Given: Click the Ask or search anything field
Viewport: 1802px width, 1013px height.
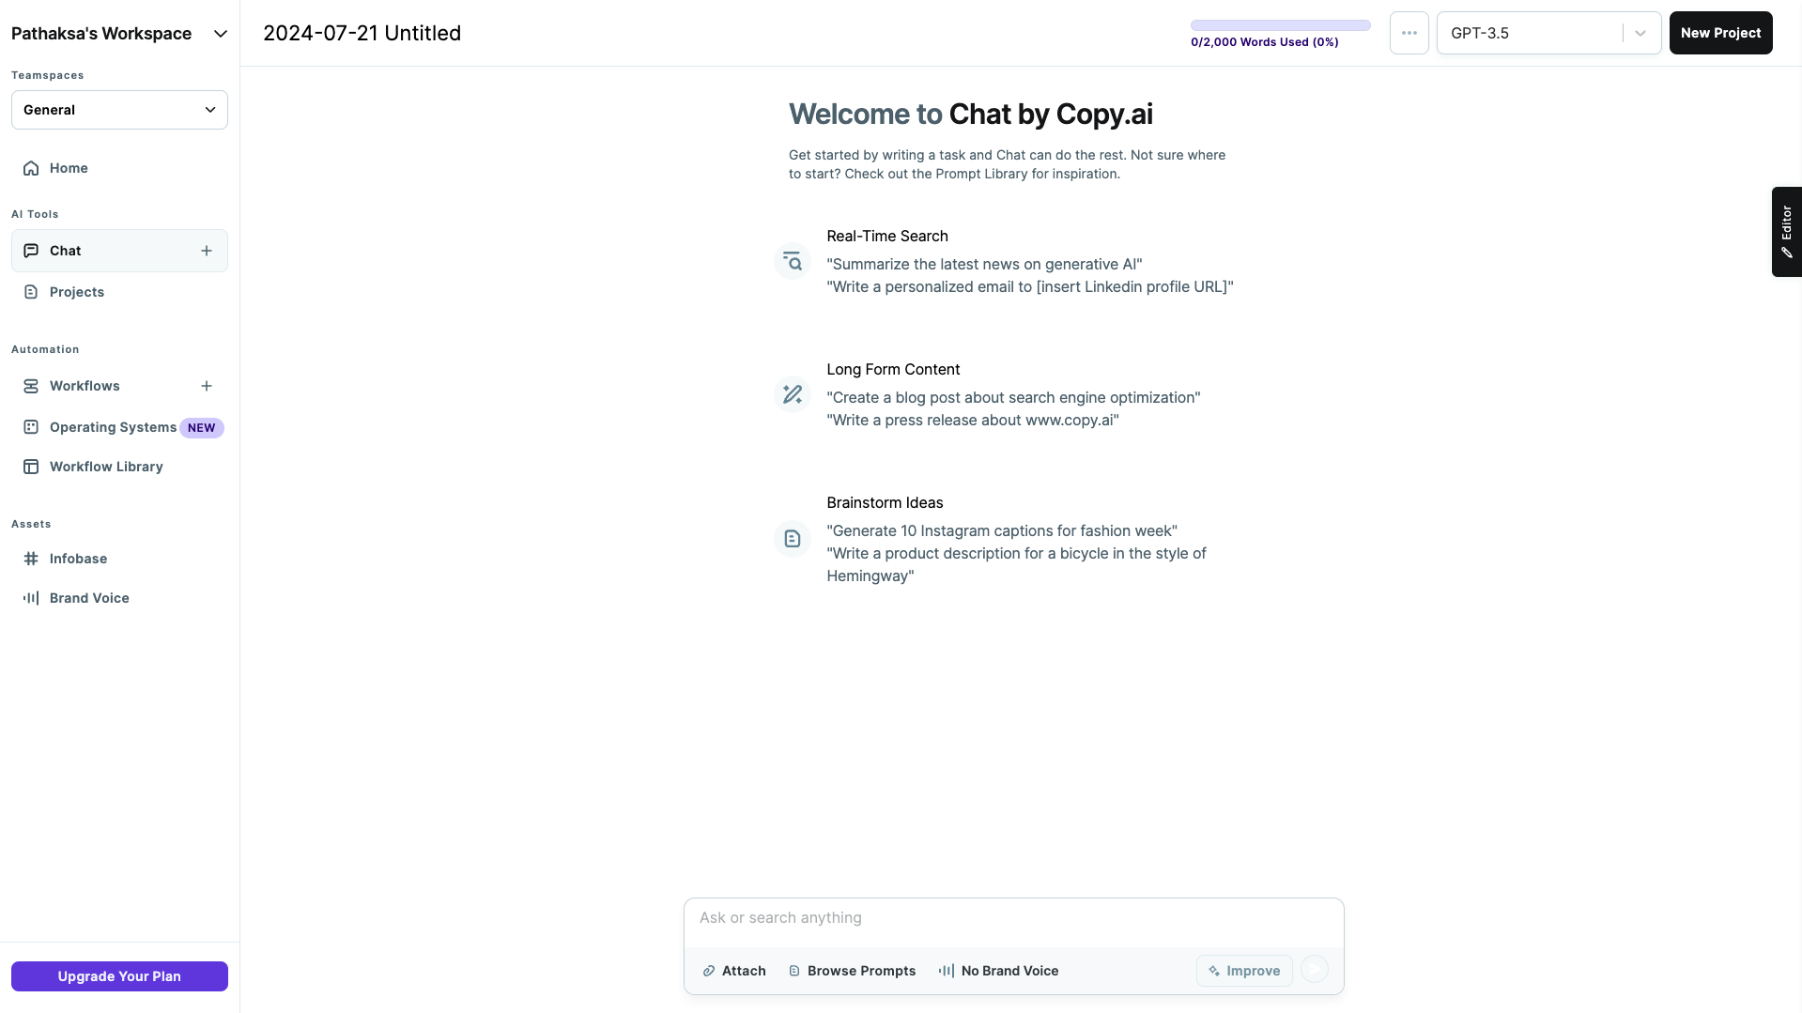Looking at the screenshot, I should click(x=1012, y=918).
